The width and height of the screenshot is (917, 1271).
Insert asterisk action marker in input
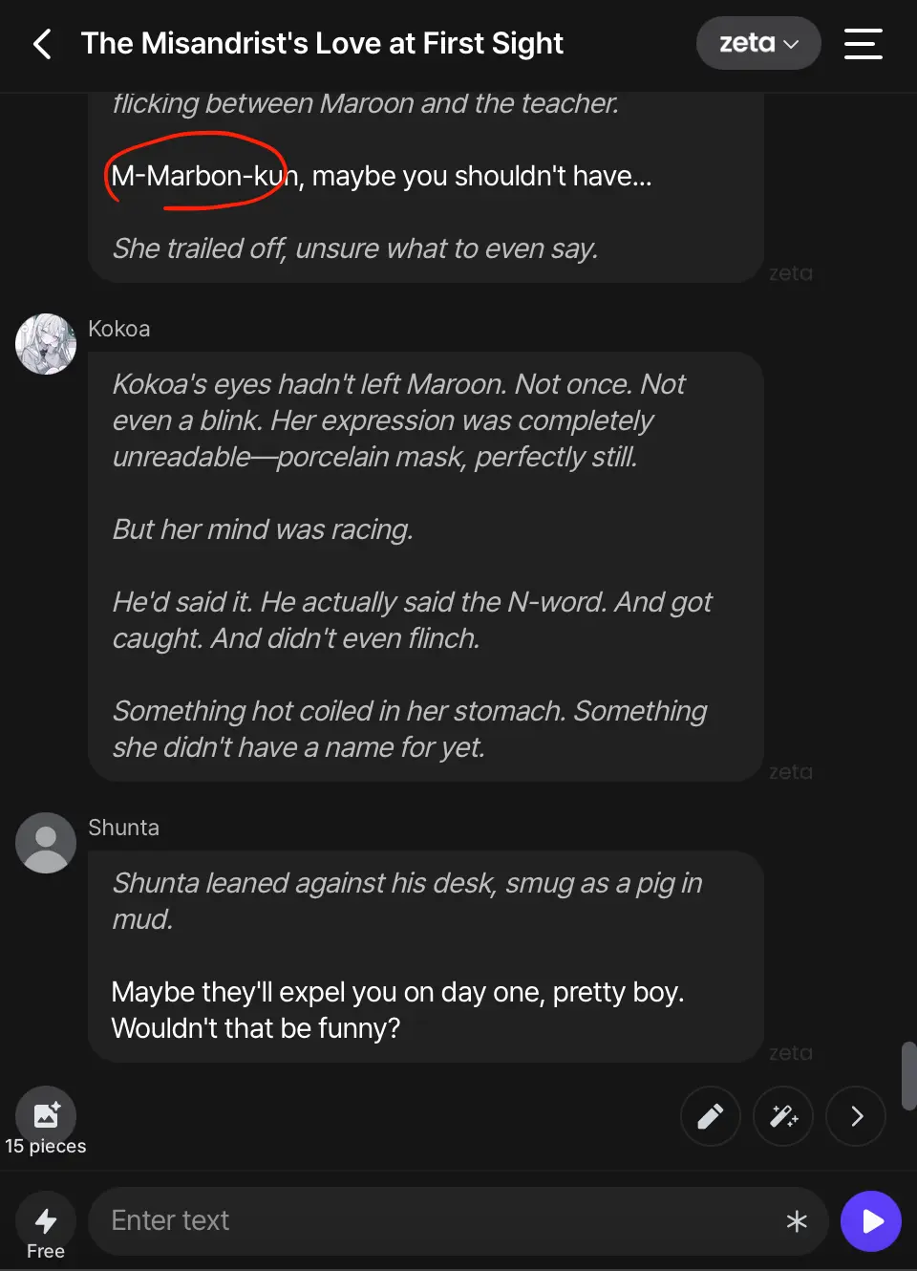[x=797, y=1221]
